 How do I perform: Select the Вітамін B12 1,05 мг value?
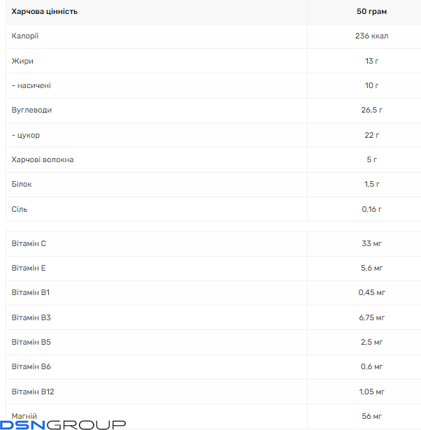(371, 392)
